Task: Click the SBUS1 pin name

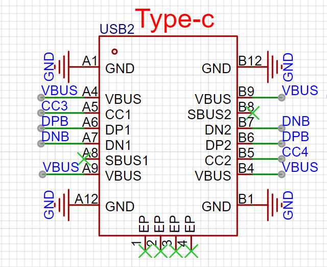Action: click(127, 161)
